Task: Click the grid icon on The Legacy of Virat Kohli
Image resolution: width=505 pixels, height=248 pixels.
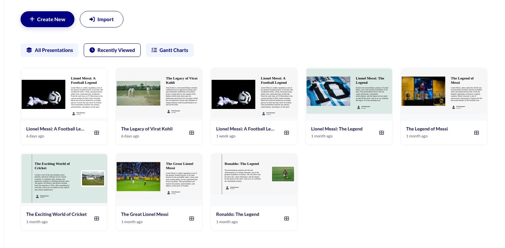Action: [x=192, y=132]
